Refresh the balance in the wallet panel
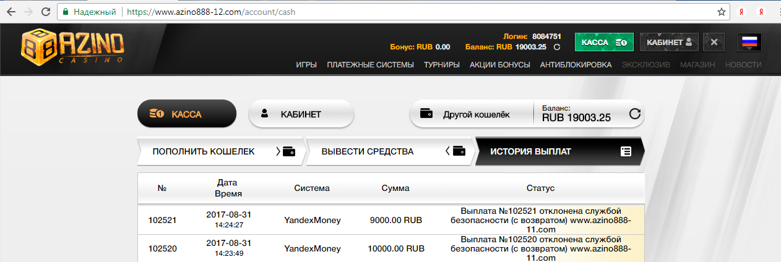The width and height of the screenshot is (781, 262). [x=634, y=114]
